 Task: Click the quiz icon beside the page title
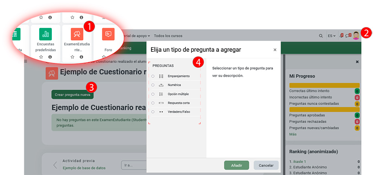click(52, 73)
